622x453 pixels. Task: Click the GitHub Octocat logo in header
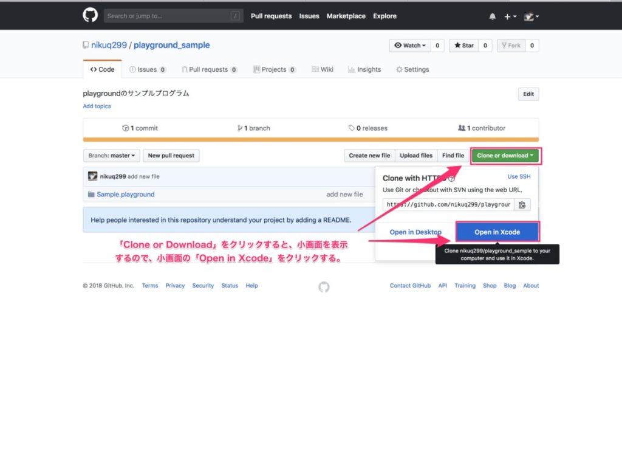coord(90,15)
